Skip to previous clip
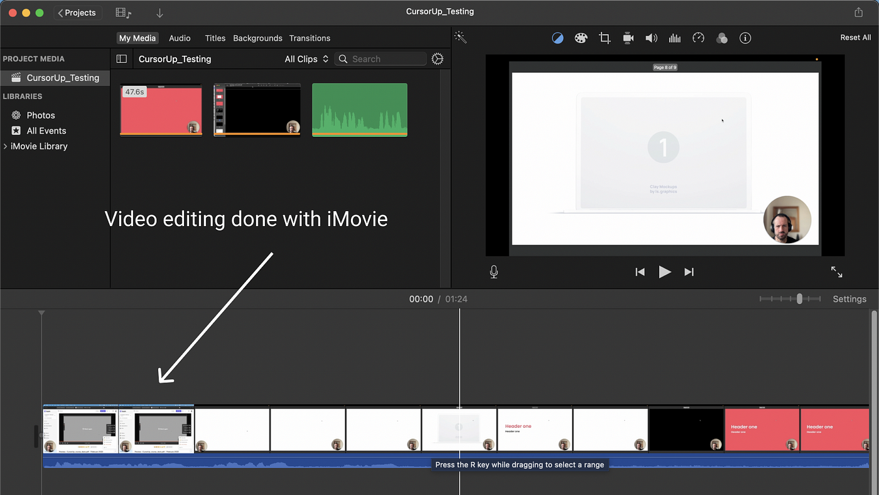 640,272
